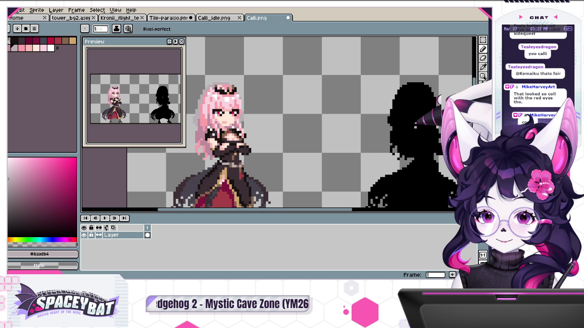
Task: Click the plus button beside Frame field
Action: point(452,275)
